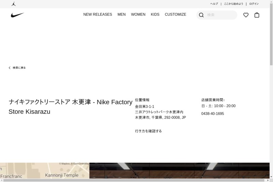This screenshot has width=273, height=182.
Task: Open the WOMEN menu
Action: click(138, 14)
